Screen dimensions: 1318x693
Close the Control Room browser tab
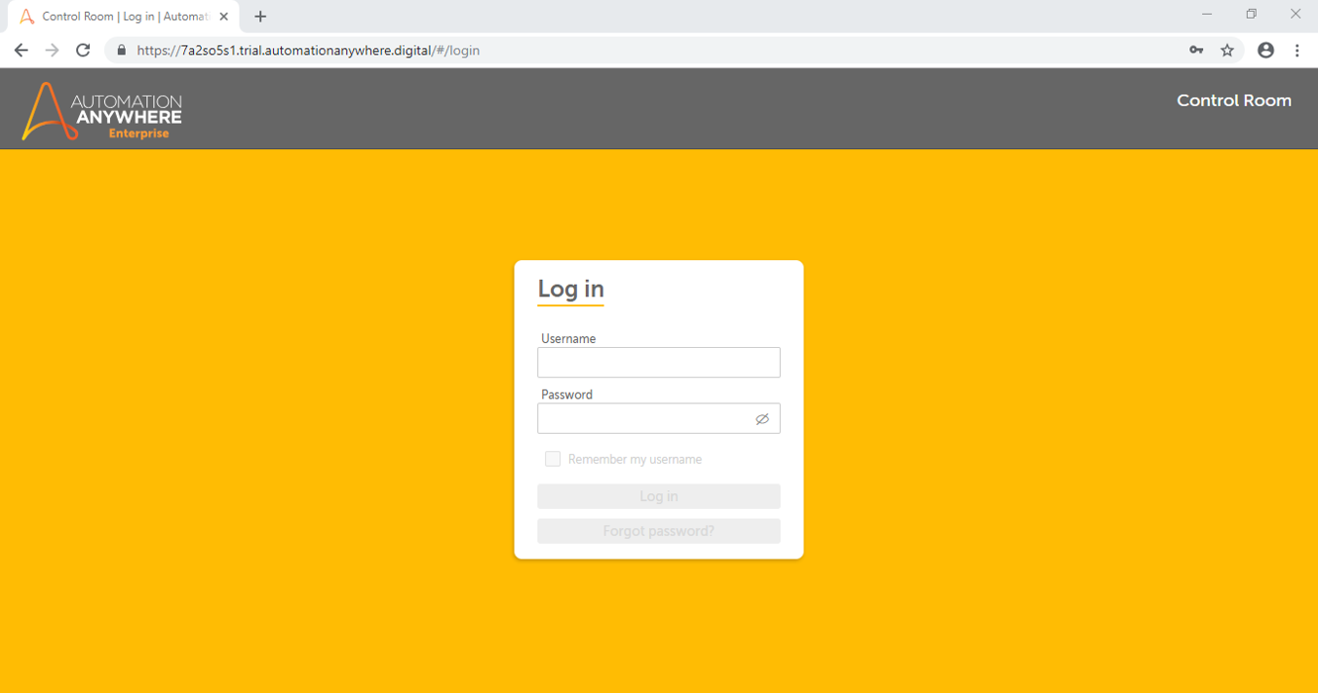pos(224,17)
